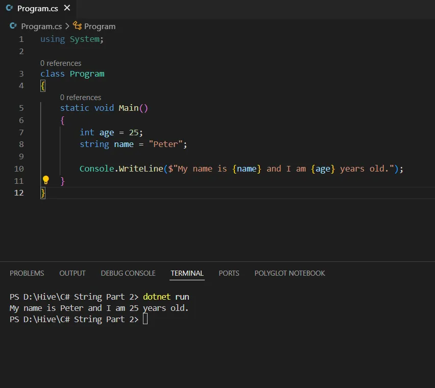Select the TERMINAL panel tab

click(187, 273)
